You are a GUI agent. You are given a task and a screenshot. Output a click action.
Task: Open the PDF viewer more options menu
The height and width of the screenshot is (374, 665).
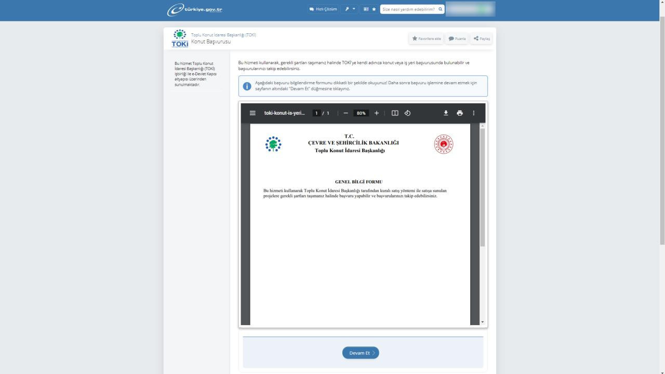click(474, 113)
